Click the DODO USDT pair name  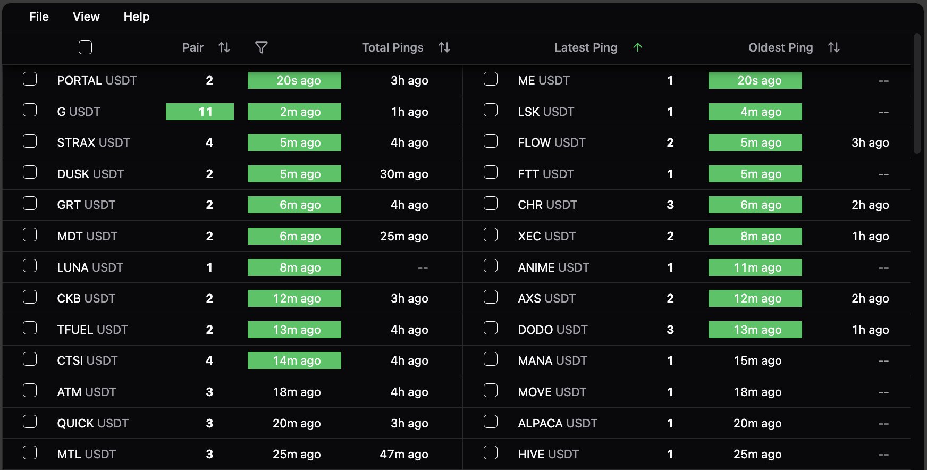pos(552,330)
